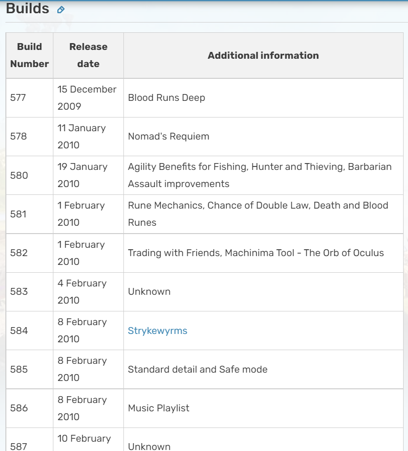Click the Nomad's Requiem cell
Image resolution: width=408 pixels, height=451 pixels.
264,137
